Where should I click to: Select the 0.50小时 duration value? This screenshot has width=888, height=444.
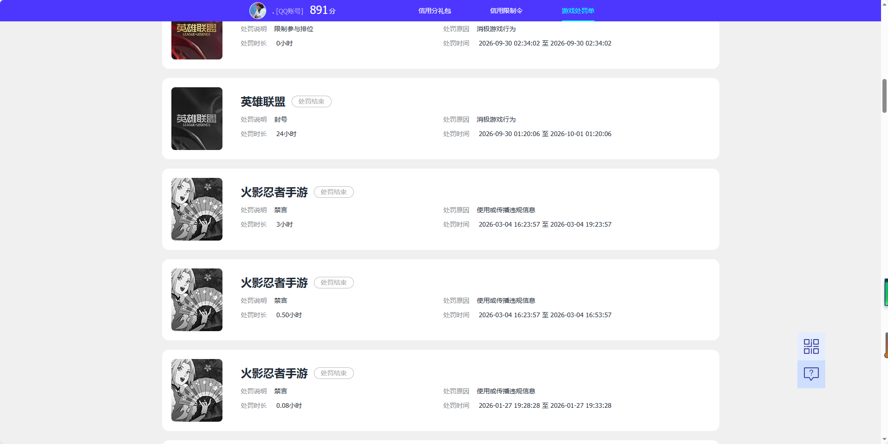[289, 315]
